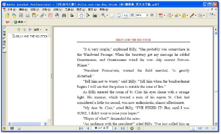221x134 pixels.
Task: Save the document with the floppy disk icon
Action: [x=21, y=15]
